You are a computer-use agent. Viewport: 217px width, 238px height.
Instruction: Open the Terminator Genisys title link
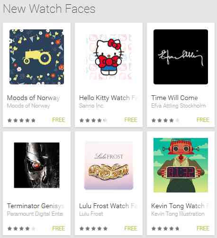36,206
